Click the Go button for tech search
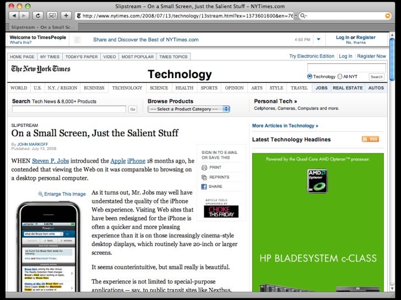This screenshot has width=401, height=300. (133, 109)
